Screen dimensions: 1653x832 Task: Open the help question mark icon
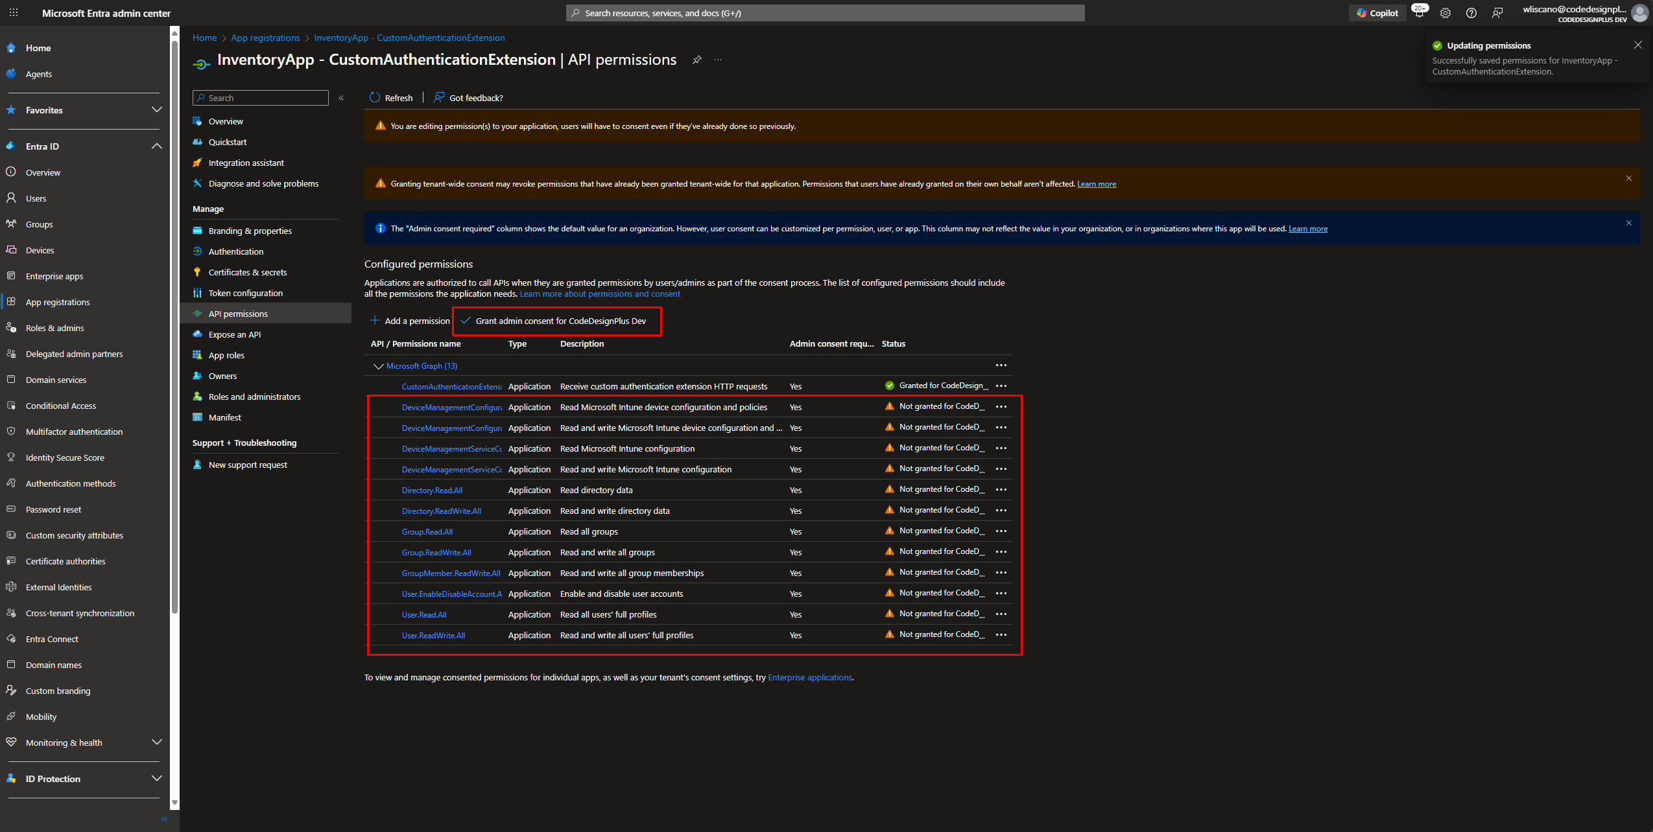[x=1471, y=13]
